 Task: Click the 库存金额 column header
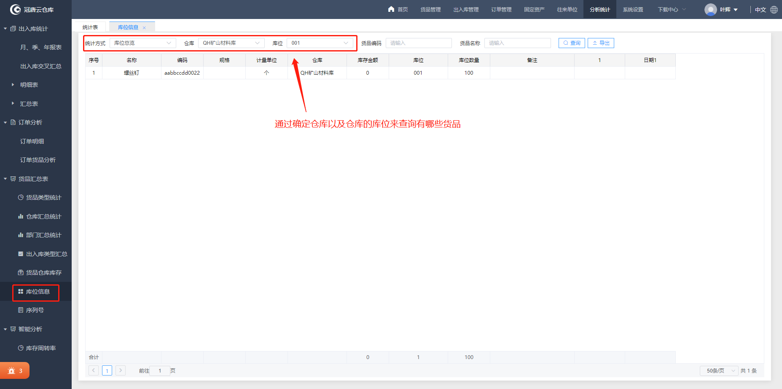pyautogui.click(x=368, y=60)
